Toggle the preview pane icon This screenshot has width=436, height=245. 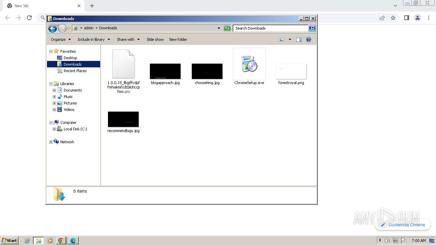coord(299,39)
